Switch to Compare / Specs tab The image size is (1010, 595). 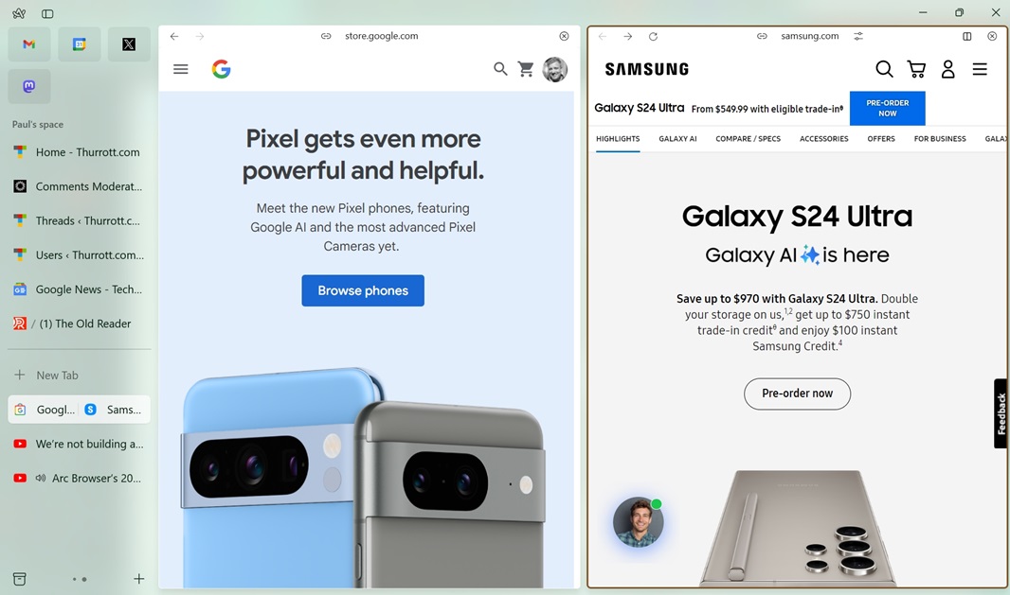[748, 139]
